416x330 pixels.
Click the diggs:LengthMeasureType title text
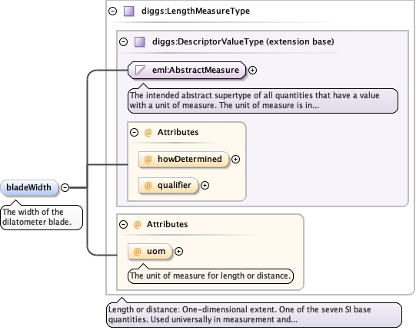coord(195,11)
